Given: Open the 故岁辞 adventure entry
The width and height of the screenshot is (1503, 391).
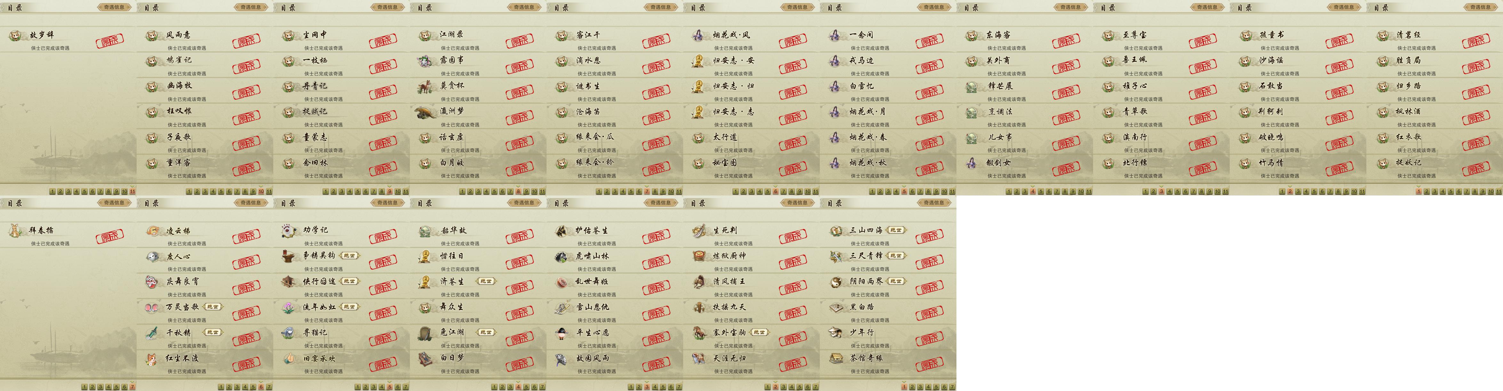Looking at the screenshot, I should 68,40.
